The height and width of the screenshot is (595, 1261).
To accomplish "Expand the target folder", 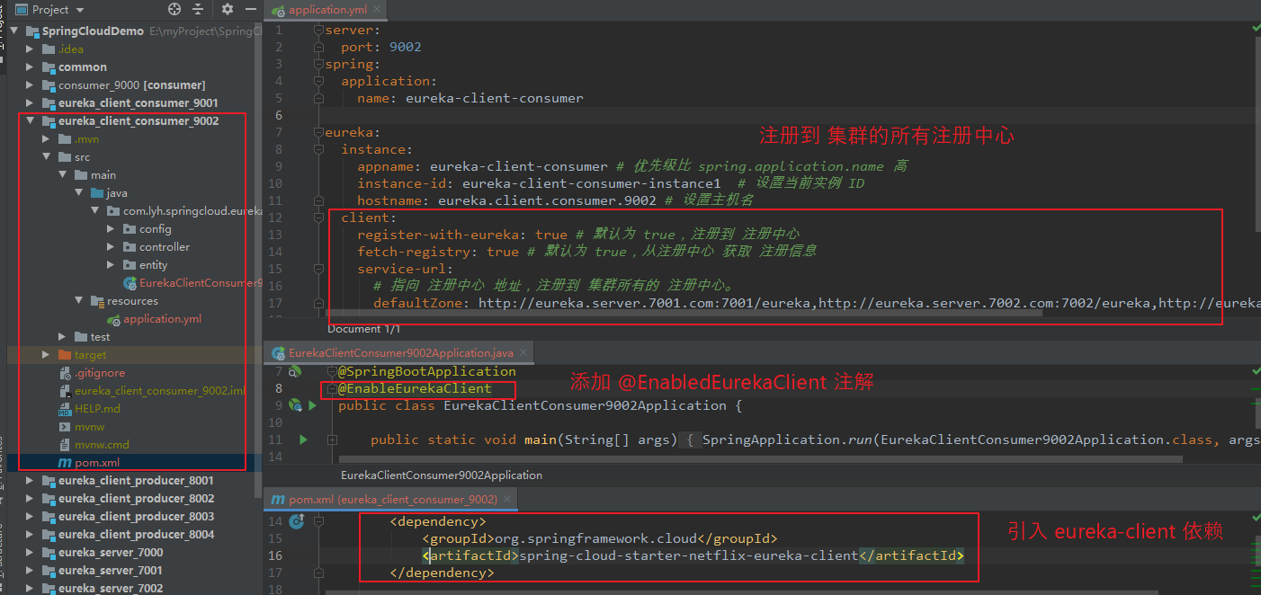I will (46, 355).
